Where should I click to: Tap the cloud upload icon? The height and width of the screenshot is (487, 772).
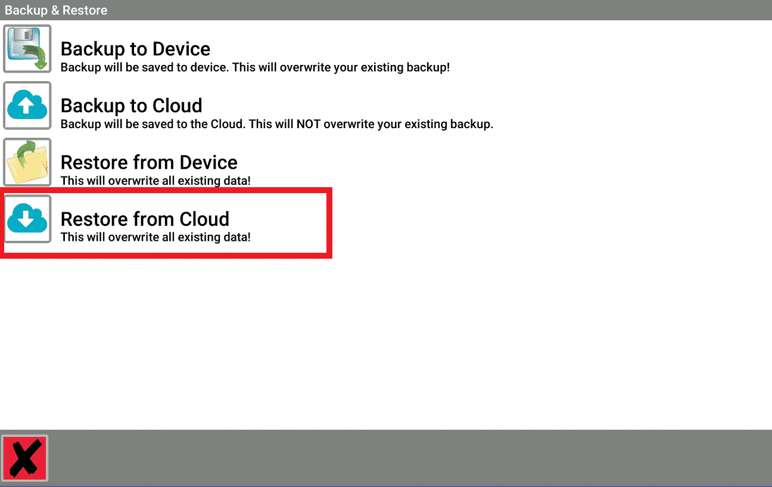[27, 106]
